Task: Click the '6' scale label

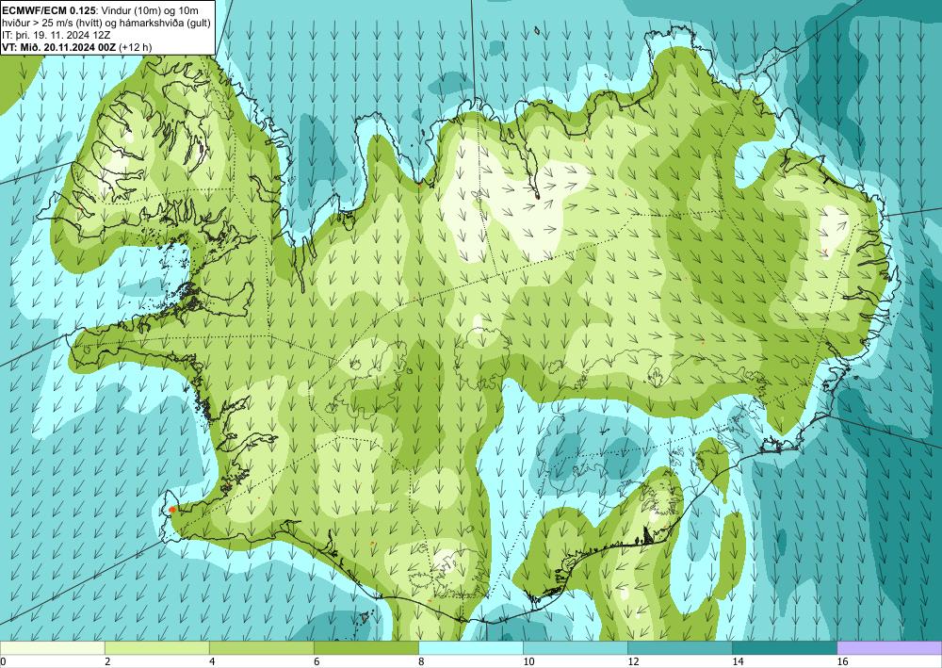Action: coord(317,662)
